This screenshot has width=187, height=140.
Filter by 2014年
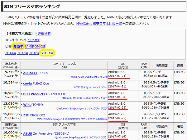tap(11, 53)
